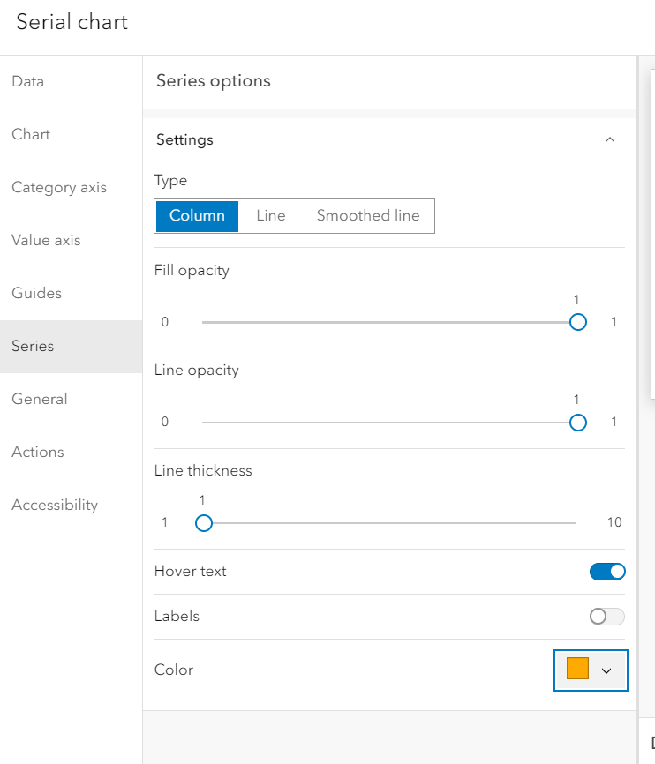Select the Guides tab

(36, 294)
